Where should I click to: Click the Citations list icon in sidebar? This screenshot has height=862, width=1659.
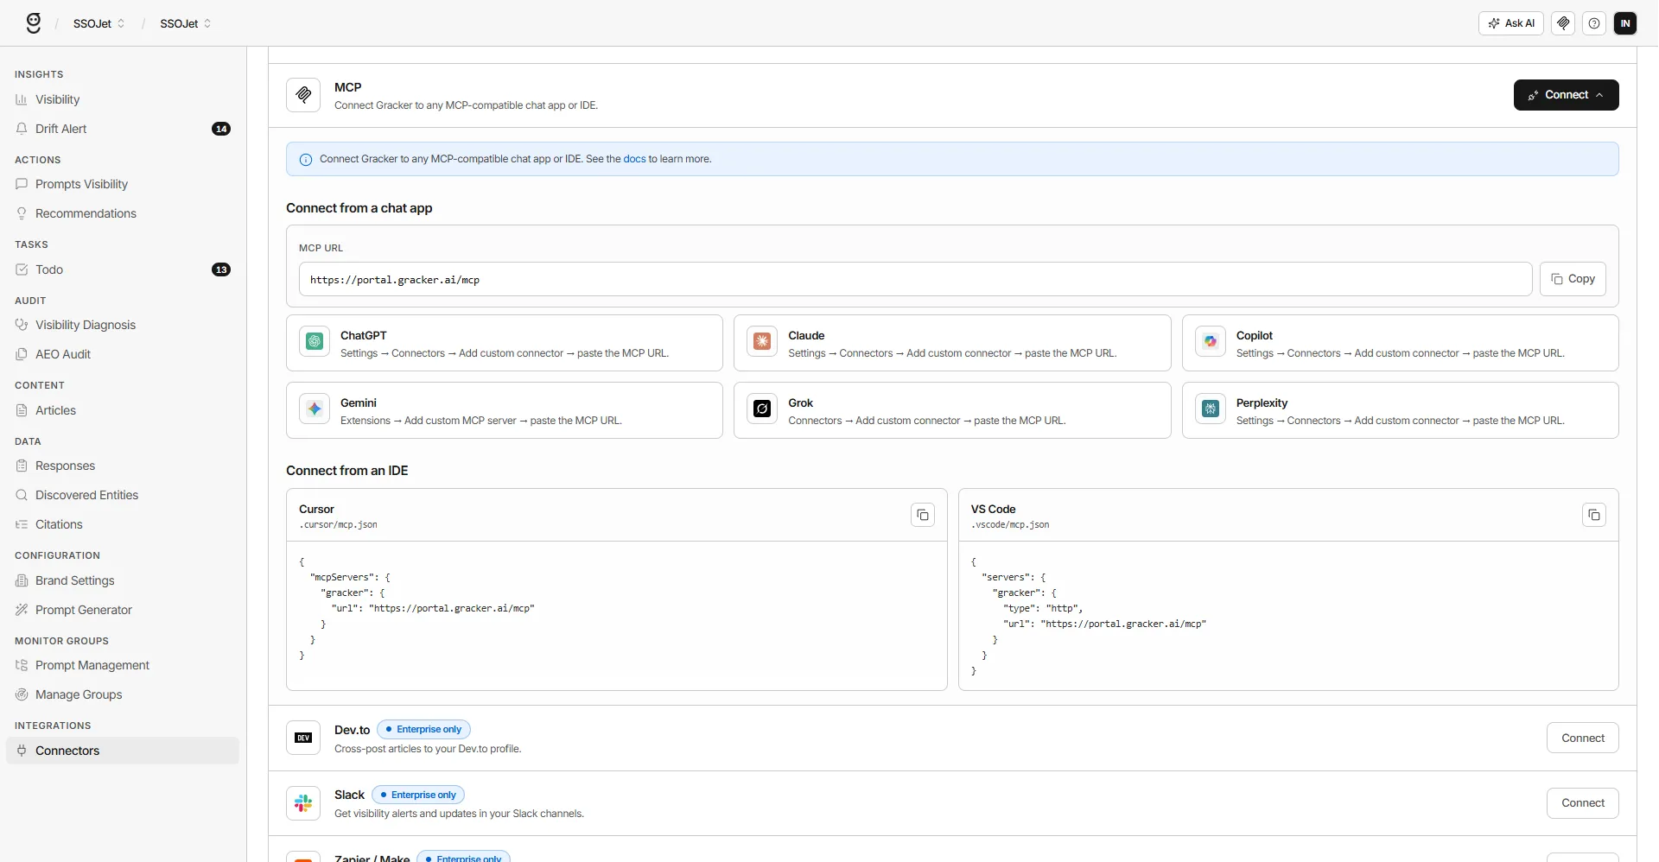pyautogui.click(x=22, y=524)
